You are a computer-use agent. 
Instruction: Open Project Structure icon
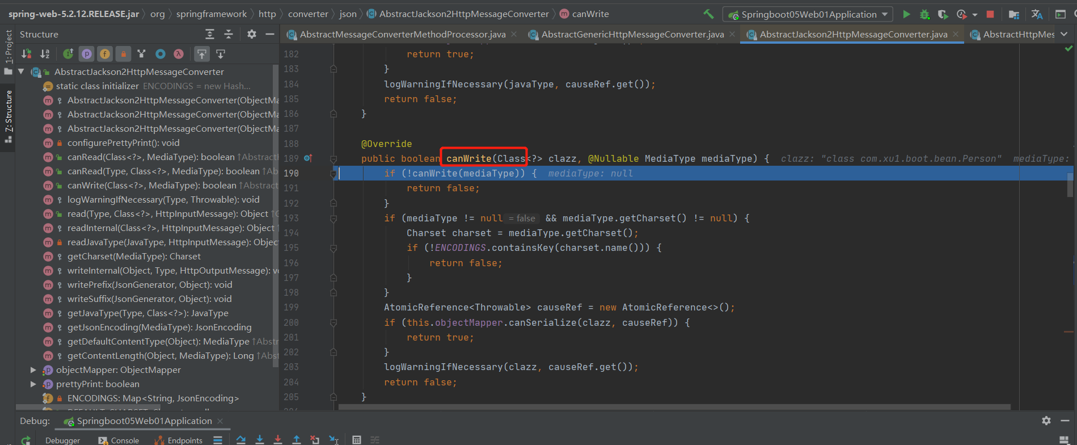[1014, 14]
